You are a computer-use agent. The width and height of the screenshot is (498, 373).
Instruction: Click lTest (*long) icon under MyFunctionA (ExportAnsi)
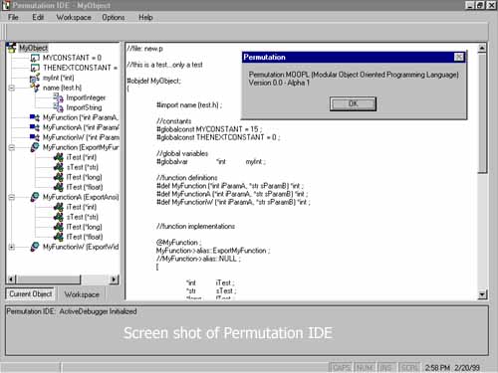point(59,227)
